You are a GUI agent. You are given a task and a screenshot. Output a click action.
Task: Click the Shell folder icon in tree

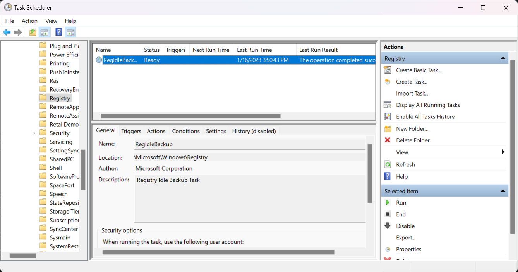[43, 168]
